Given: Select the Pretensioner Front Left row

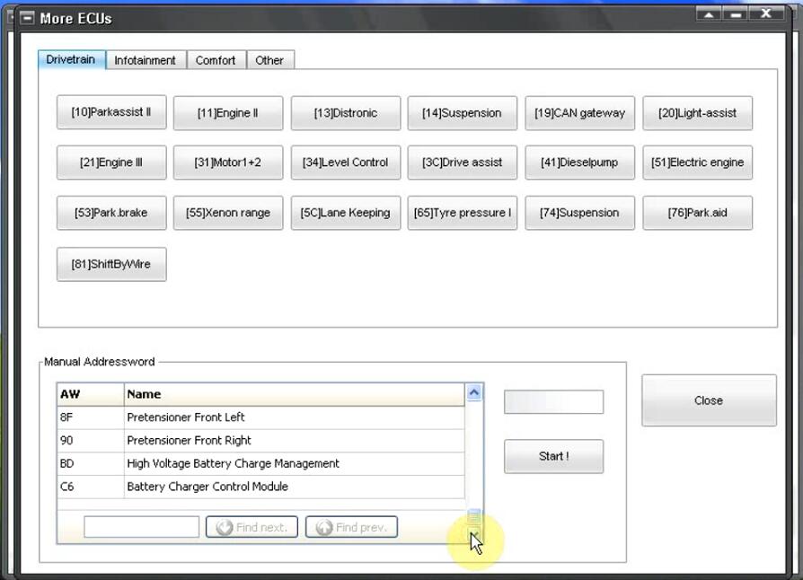Looking at the screenshot, I should [260, 417].
